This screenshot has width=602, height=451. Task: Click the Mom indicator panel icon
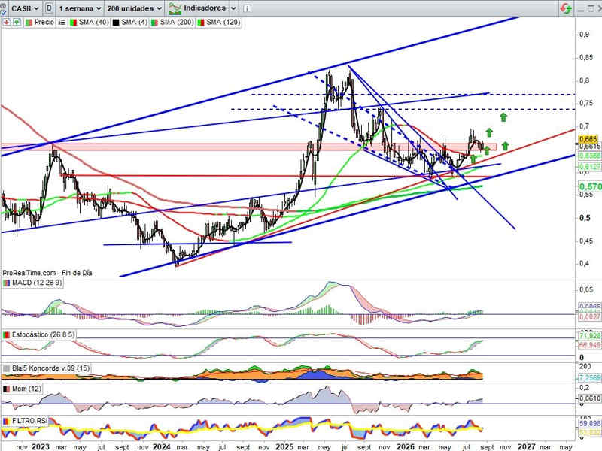tap(6, 389)
